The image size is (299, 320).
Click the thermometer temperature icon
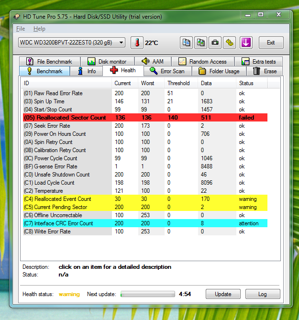[137, 43]
